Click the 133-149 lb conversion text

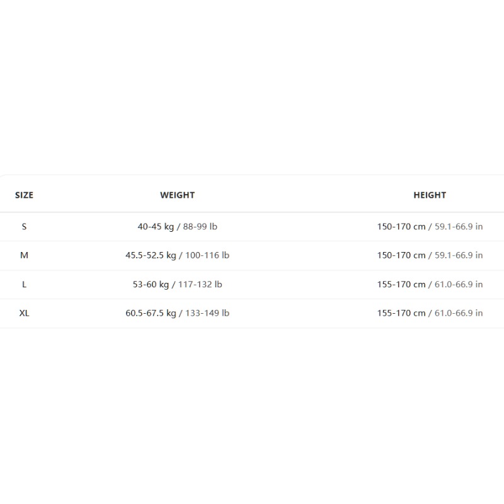pos(207,313)
